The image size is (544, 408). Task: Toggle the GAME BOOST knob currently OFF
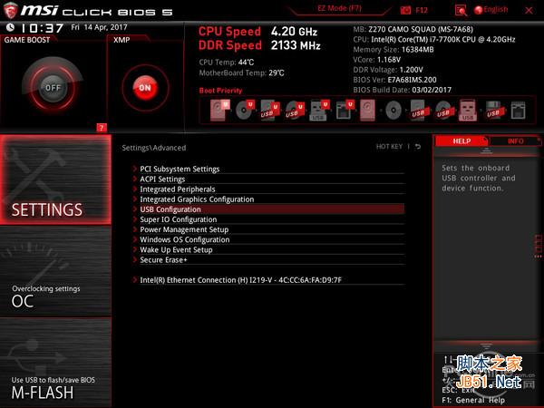(53, 87)
